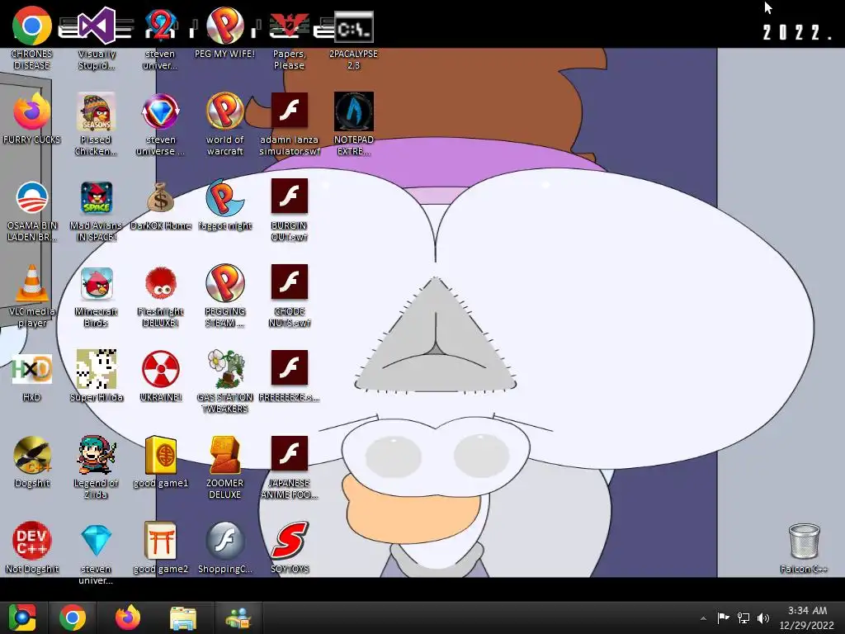Launch VLC media player from desktop
Viewport: 845px width, 634px height.
click(x=32, y=283)
